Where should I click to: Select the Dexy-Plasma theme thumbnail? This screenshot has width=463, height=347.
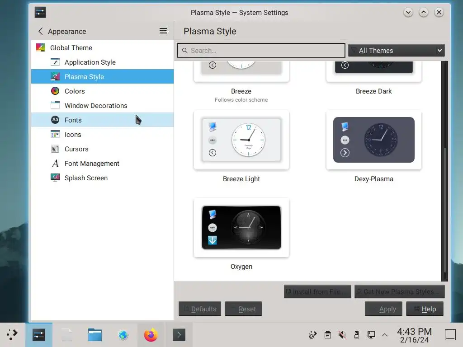(373, 140)
